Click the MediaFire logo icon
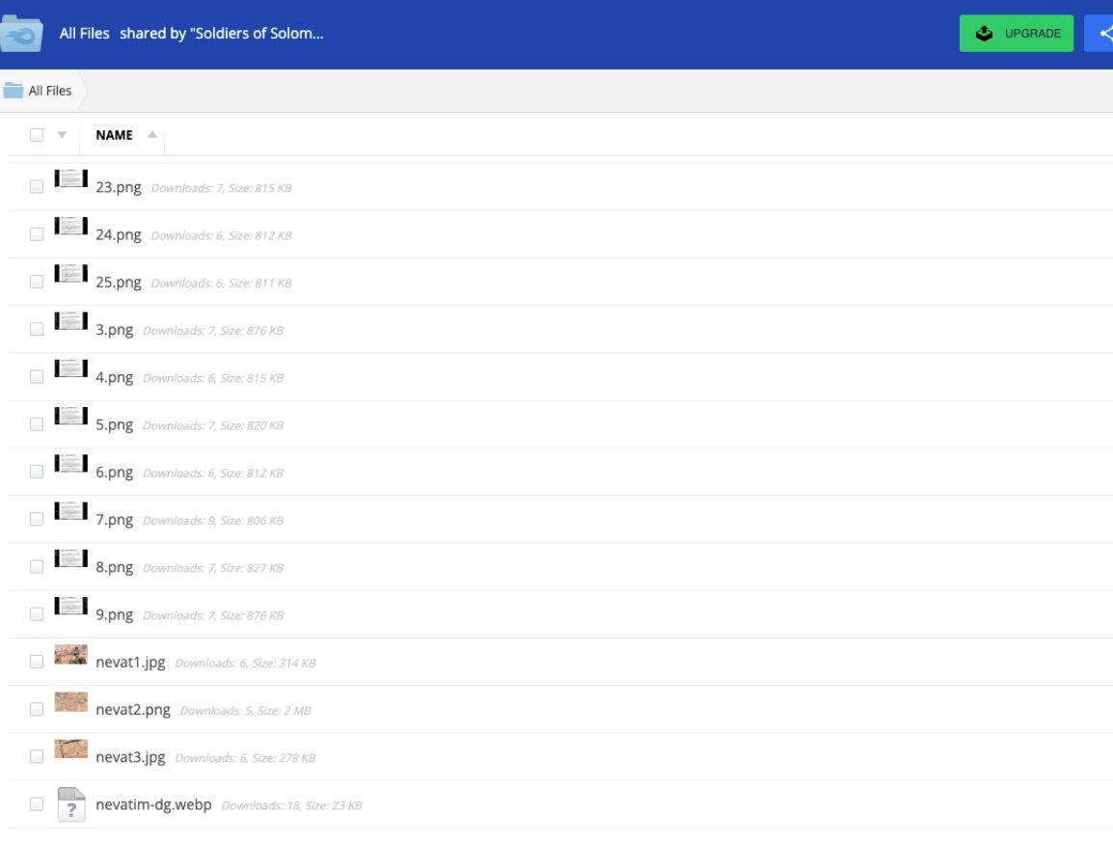The height and width of the screenshot is (841, 1113). click(x=21, y=34)
